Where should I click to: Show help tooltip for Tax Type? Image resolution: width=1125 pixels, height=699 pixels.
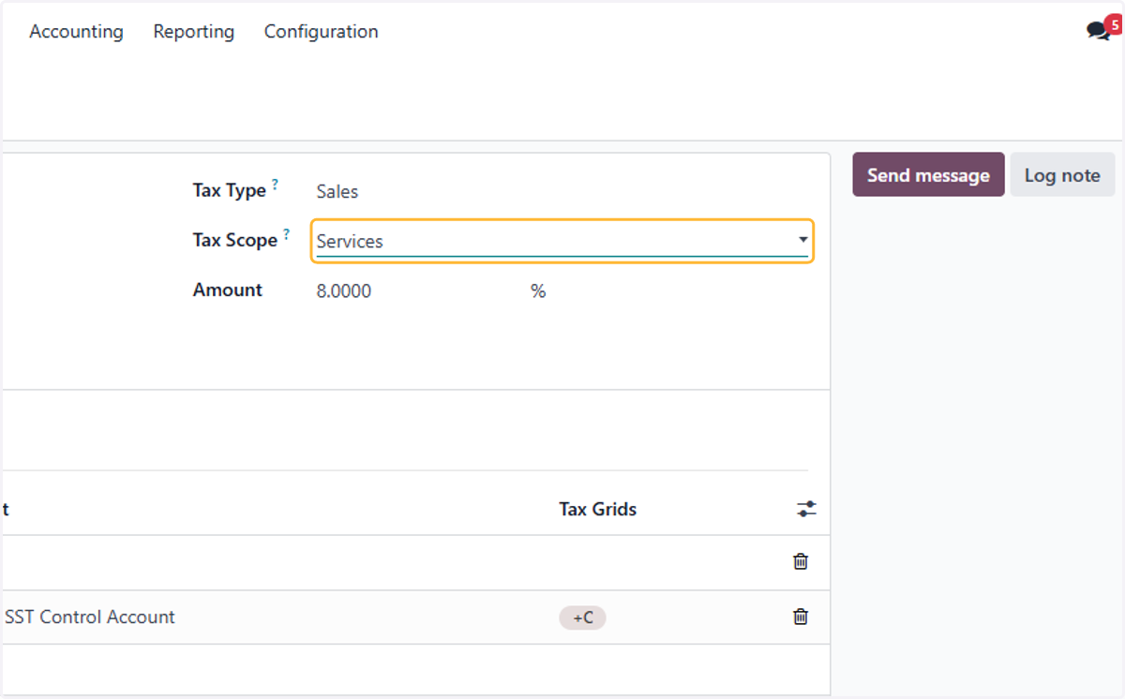(276, 186)
